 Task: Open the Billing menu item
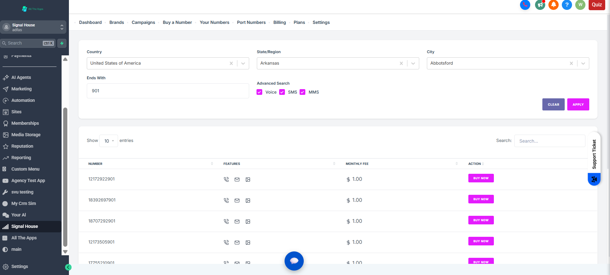click(279, 22)
